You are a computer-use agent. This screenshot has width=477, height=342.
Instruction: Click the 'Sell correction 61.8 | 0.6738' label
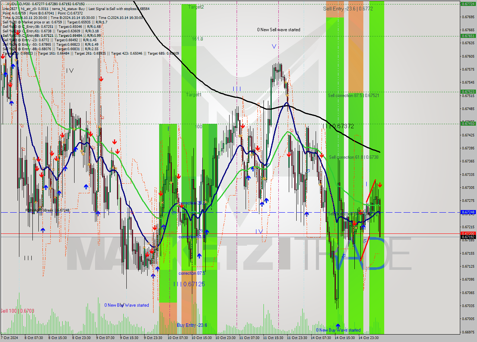[354, 157]
